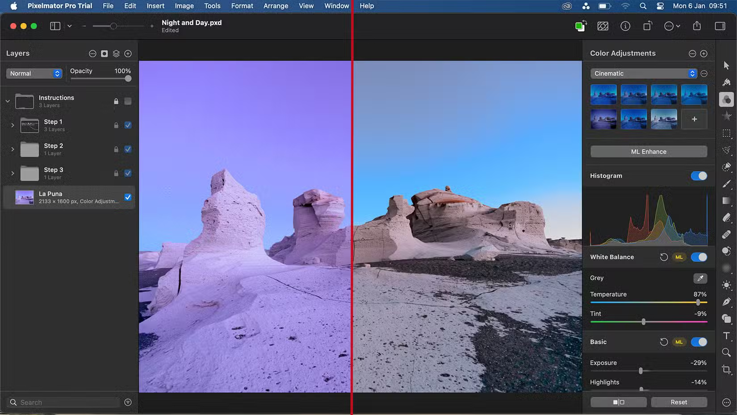Hide the Step 2 layer via its checkbox

coord(128,149)
